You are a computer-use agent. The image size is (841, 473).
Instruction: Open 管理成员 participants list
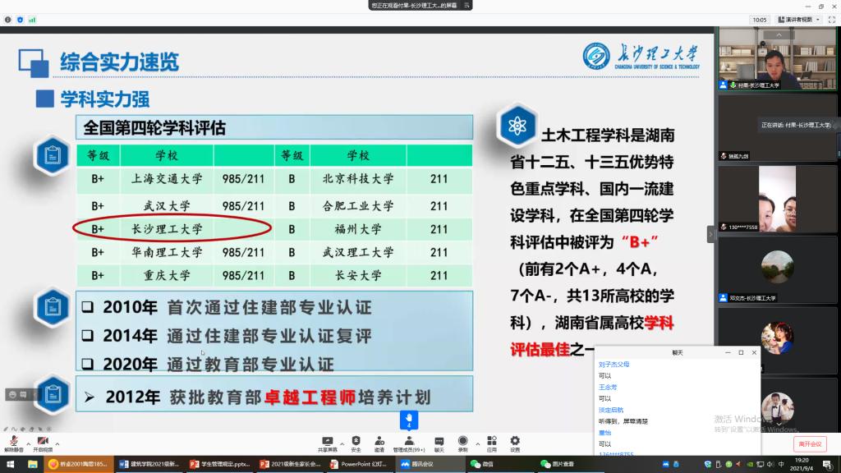tap(407, 441)
